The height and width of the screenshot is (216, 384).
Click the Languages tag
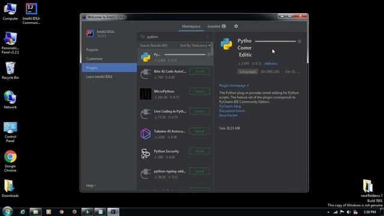tap(248, 72)
